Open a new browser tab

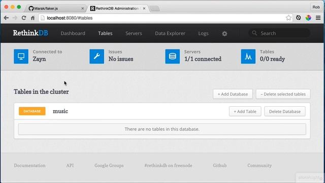154,9
